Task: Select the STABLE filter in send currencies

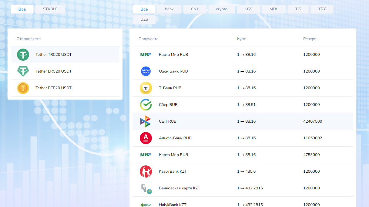Action: point(50,9)
